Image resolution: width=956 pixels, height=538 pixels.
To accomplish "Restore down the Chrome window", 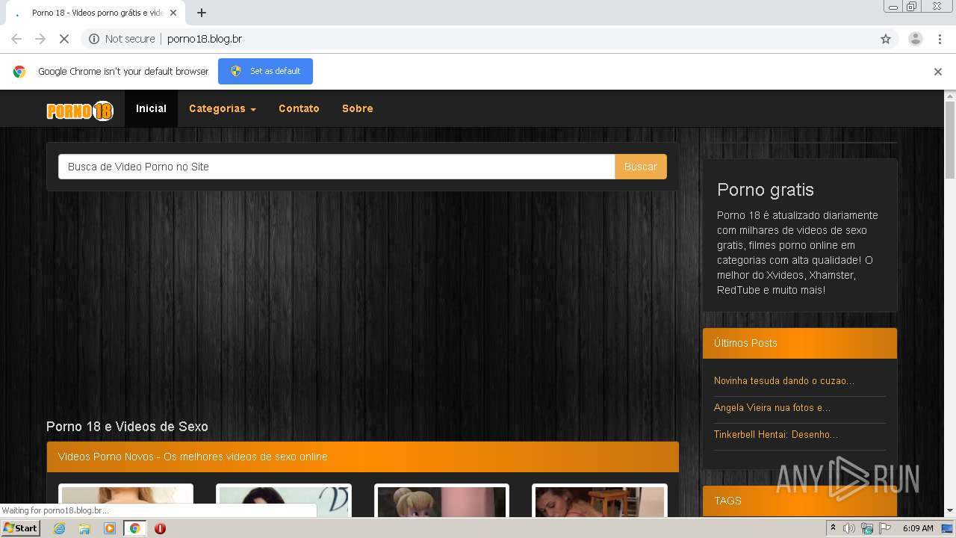I will pyautogui.click(x=912, y=7).
